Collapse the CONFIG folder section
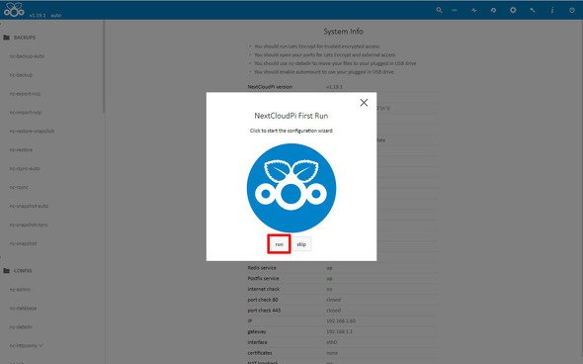 tap(18, 271)
